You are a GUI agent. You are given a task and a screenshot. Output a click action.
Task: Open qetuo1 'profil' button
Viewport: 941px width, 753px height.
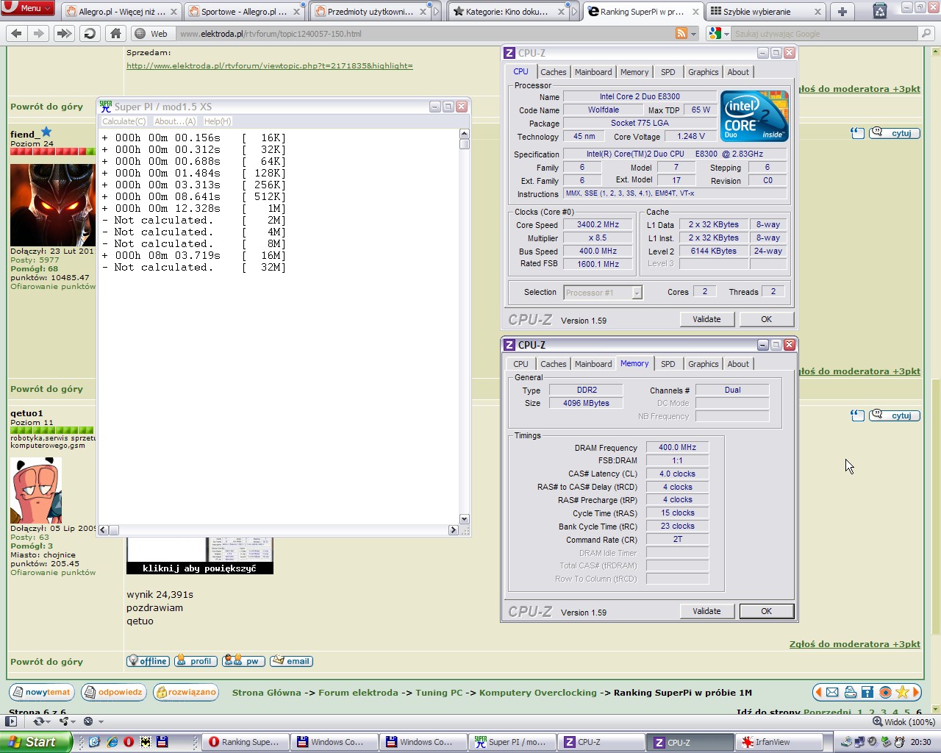196,661
